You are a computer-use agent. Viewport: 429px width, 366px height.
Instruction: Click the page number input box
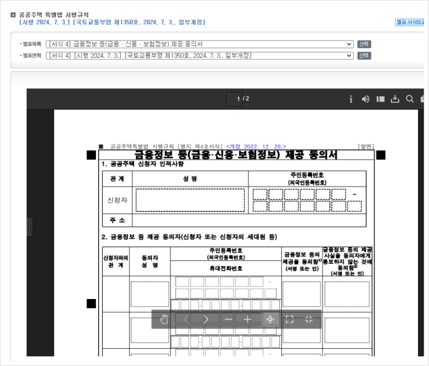234,99
